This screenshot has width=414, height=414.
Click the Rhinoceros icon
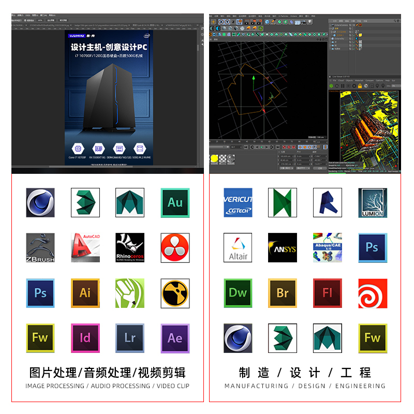tap(130, 247)
